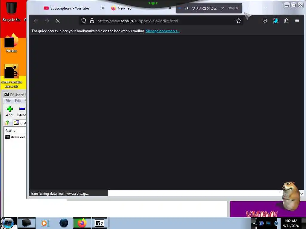
Task: Open the Save to Pocket icon
Action: click(x=265, y=21)
